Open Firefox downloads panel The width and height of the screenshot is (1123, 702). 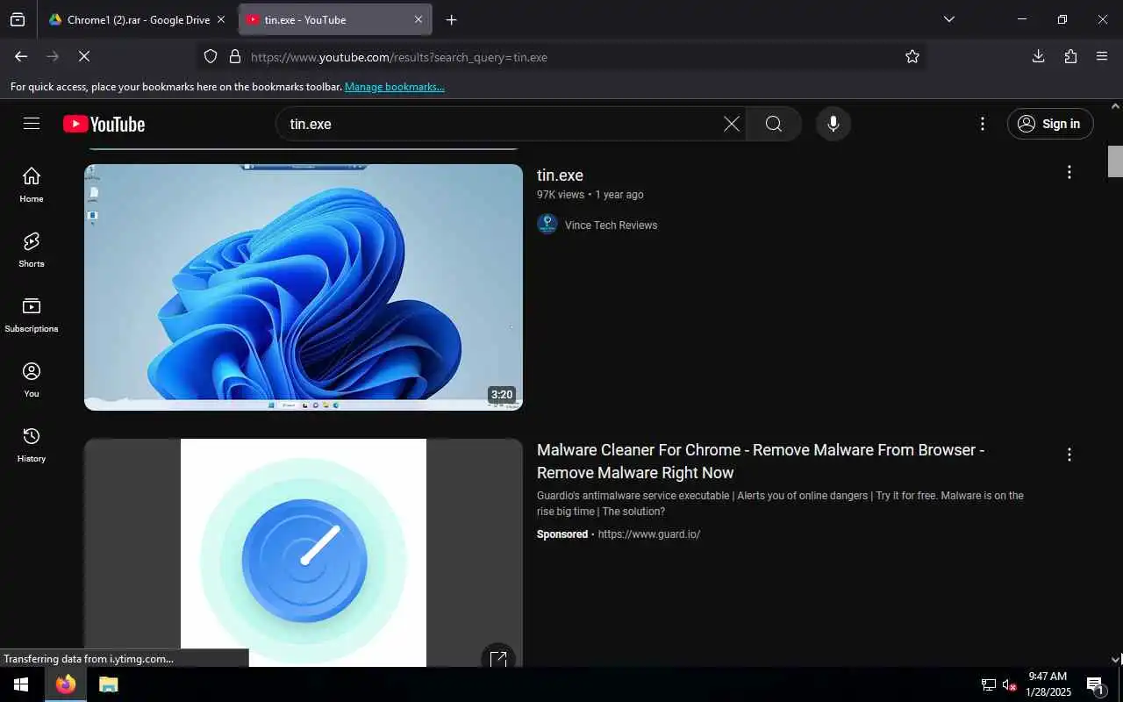(x=1038, y=56)
